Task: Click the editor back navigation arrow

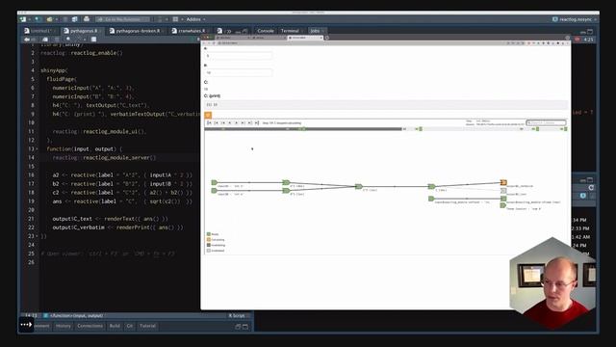Action: pos(27,40)
